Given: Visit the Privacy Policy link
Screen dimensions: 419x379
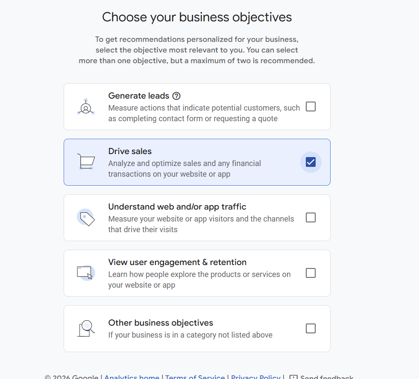Looking at the screenshot, I should 255,377.
